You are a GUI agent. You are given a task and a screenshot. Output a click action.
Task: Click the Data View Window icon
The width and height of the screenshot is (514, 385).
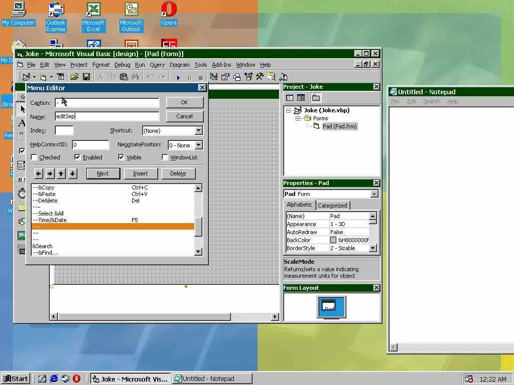(272, 77)
